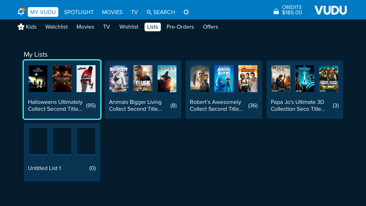Open the Halloweens Ultimately Collect list title
Screen dimensions: 366x206
point(55,106)
